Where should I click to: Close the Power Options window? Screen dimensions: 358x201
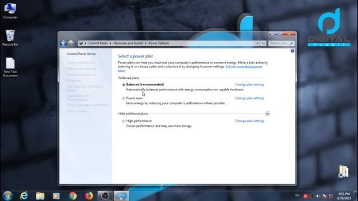point(289,34)
